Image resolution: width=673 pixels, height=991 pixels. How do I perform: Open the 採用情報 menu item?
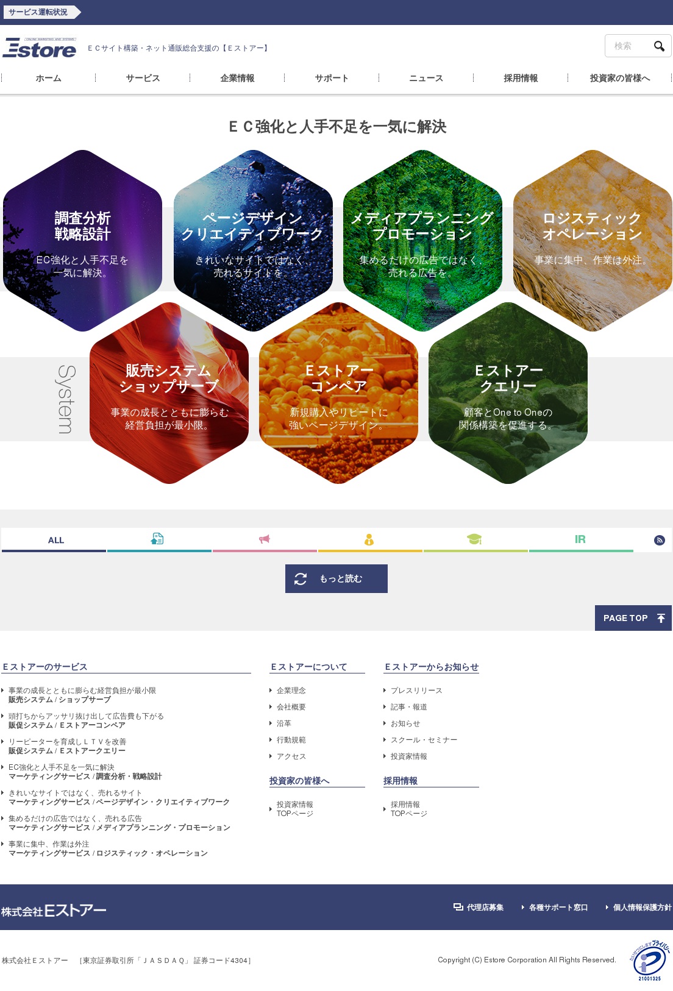tap(521, 78)
